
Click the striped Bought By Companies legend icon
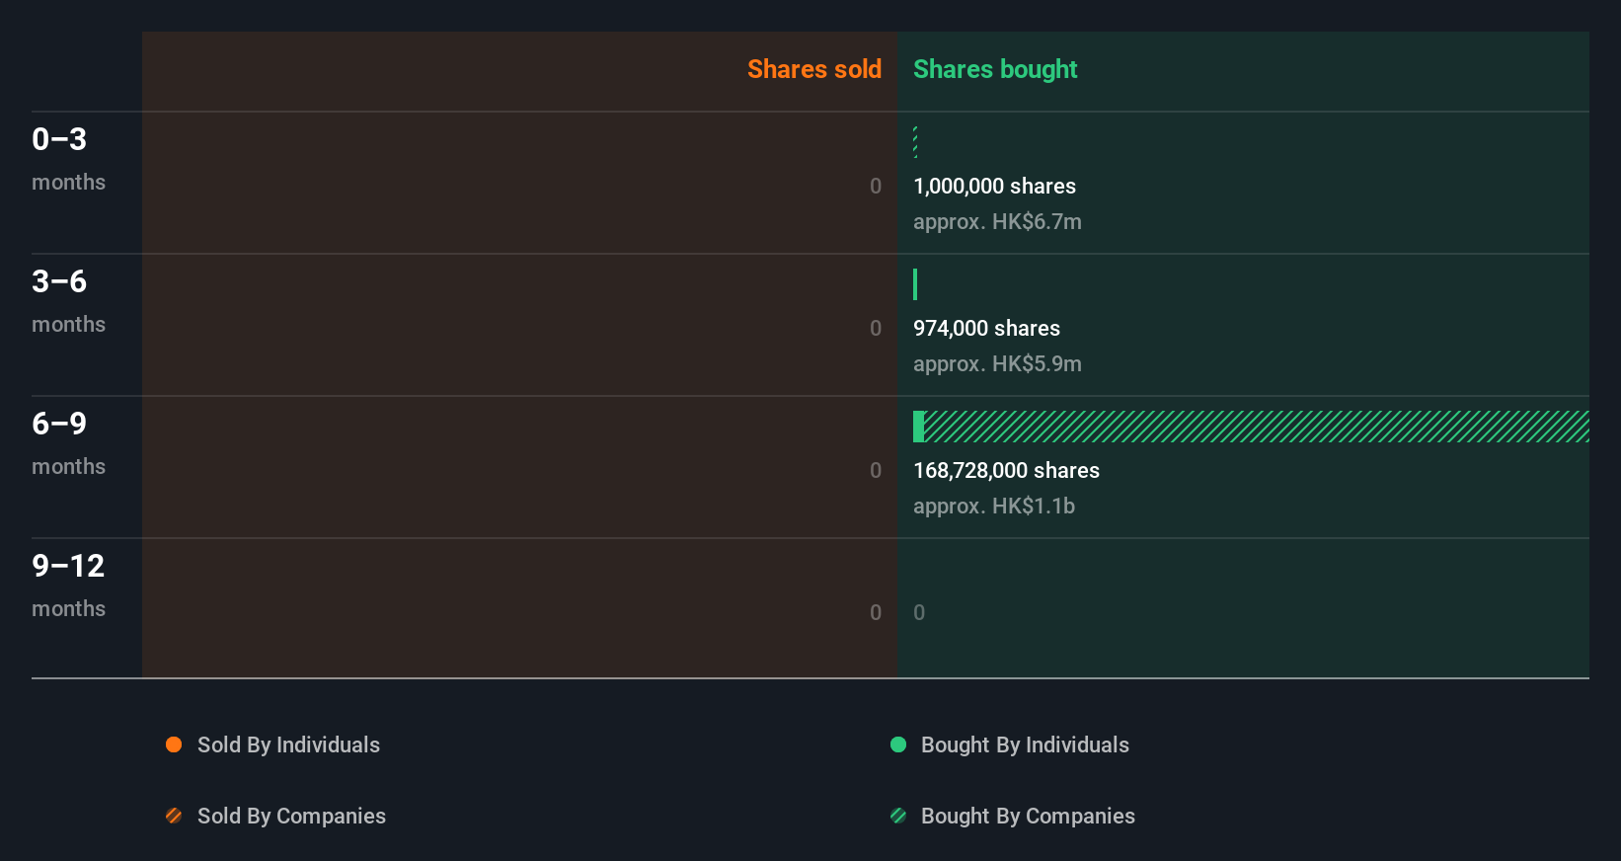coord(898,816)
